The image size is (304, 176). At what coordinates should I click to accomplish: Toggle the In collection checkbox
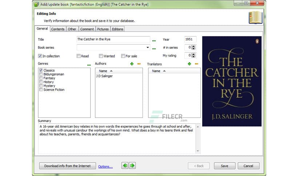[40, 56]
